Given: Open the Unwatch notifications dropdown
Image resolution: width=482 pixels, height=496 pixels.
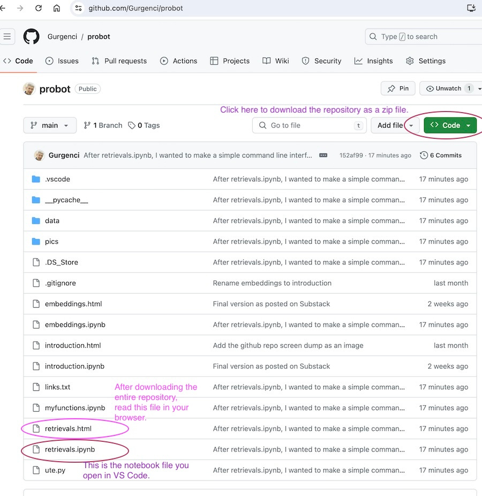Looking at the screenshot, I should [x=479, y=88].
